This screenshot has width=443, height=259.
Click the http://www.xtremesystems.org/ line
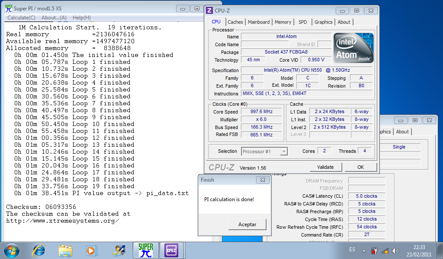62,221
